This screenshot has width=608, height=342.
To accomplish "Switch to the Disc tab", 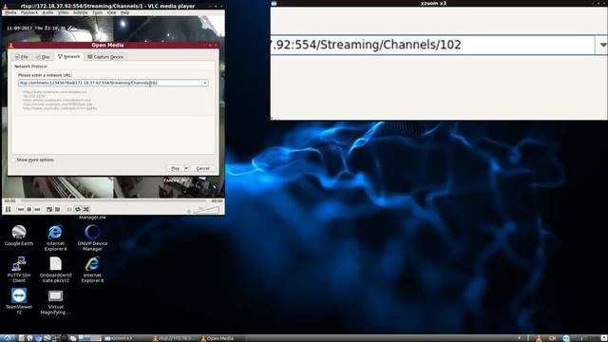I will coord(43,57).
